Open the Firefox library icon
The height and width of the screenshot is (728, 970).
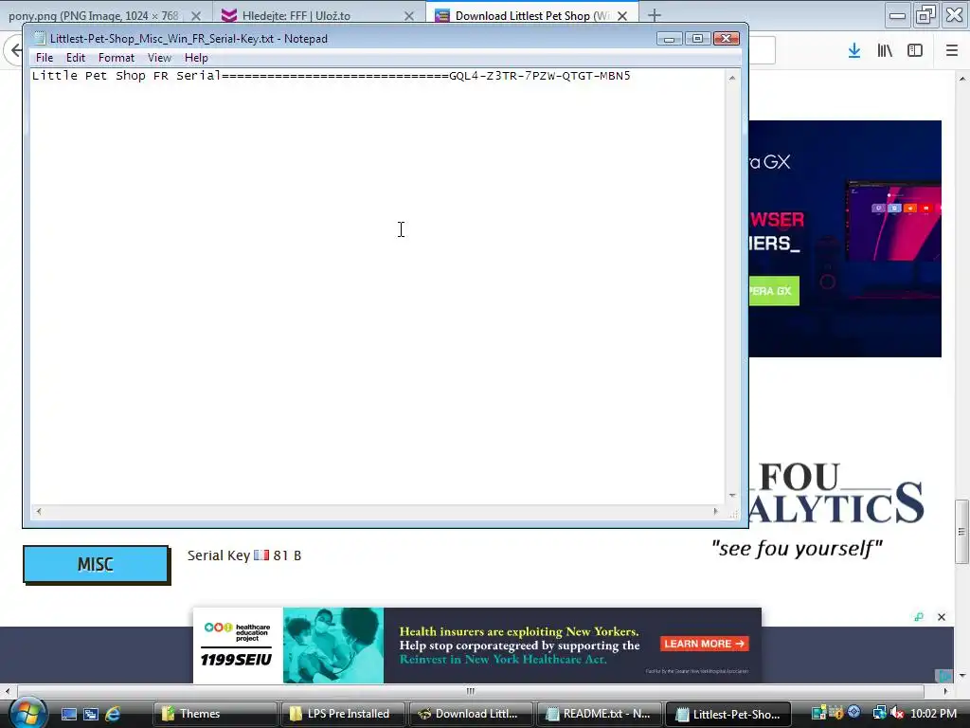pyautogui.click(x=885, y=50)
